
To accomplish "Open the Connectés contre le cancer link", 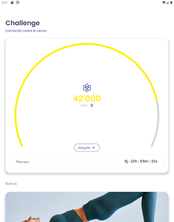I will pos(26,31).
